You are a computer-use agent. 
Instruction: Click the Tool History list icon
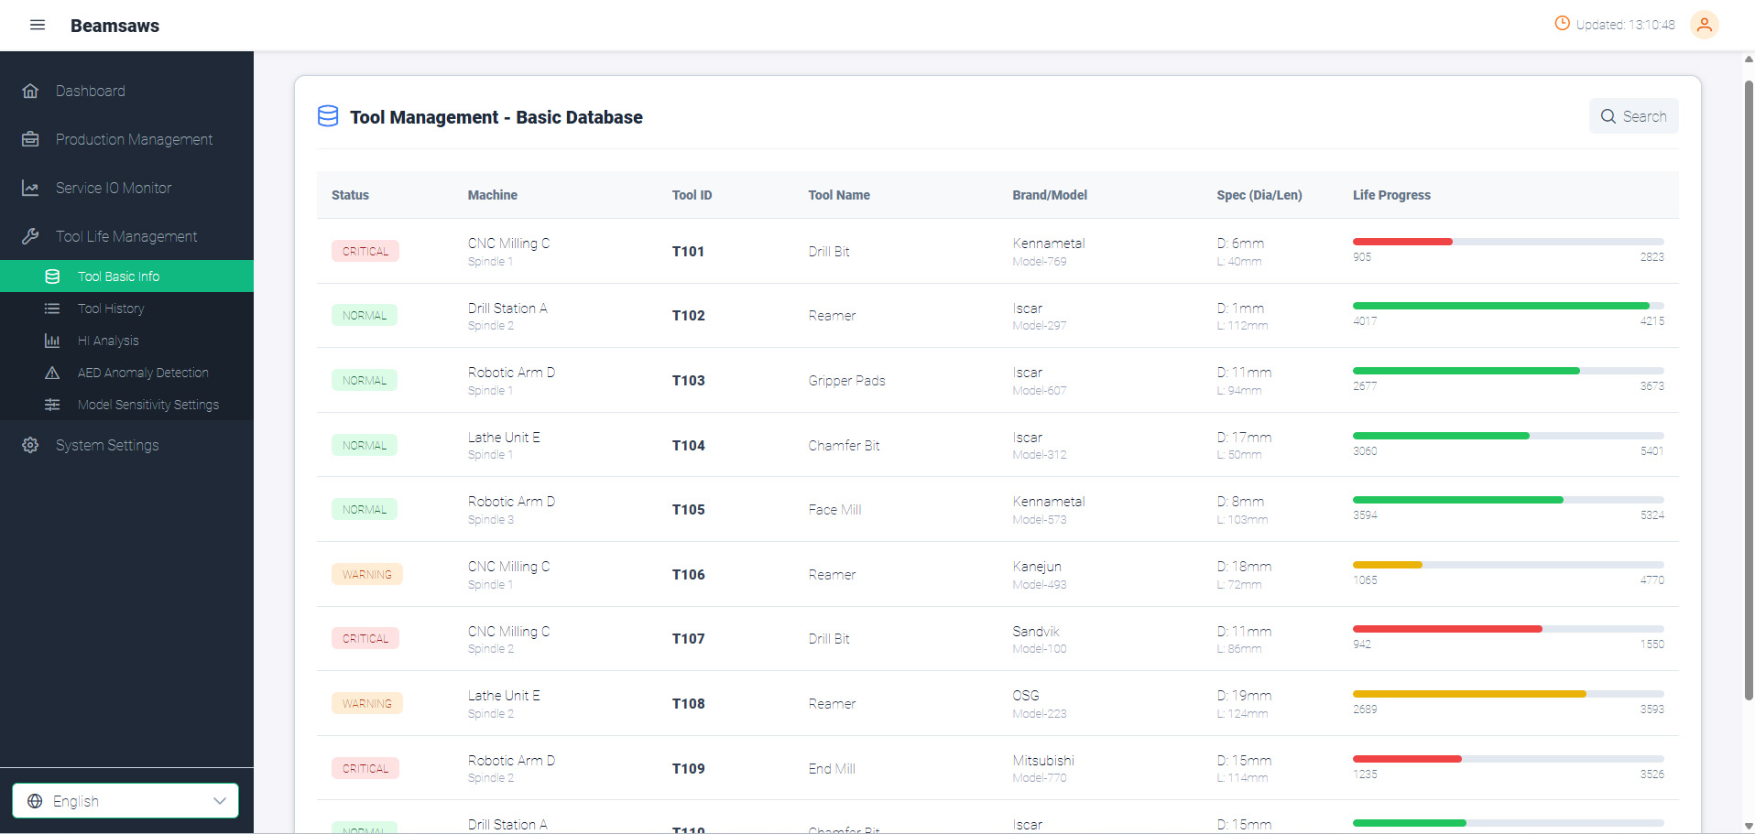(x=52, y=309)
